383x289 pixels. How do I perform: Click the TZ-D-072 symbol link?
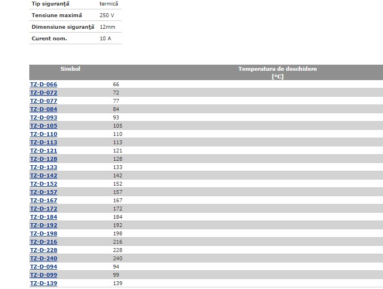[x=44, y=93]
